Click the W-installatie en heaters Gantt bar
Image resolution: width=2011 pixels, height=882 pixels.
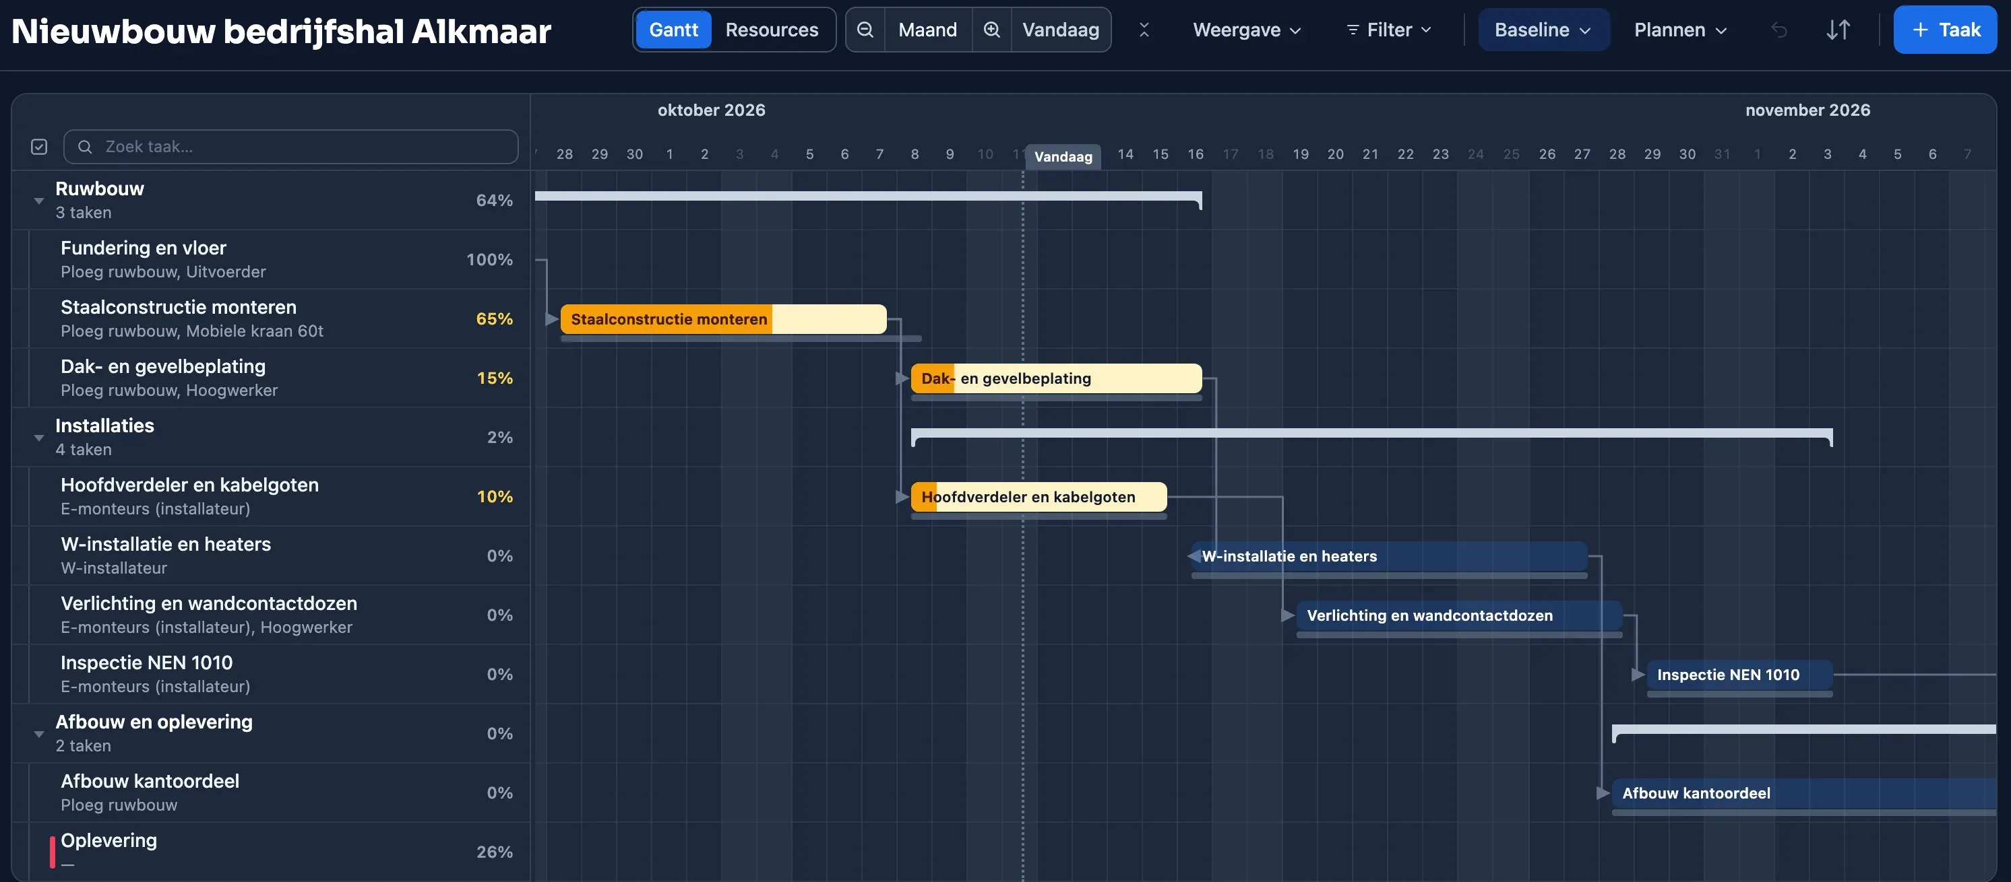pyautogui.click(x=1389, y=556)
